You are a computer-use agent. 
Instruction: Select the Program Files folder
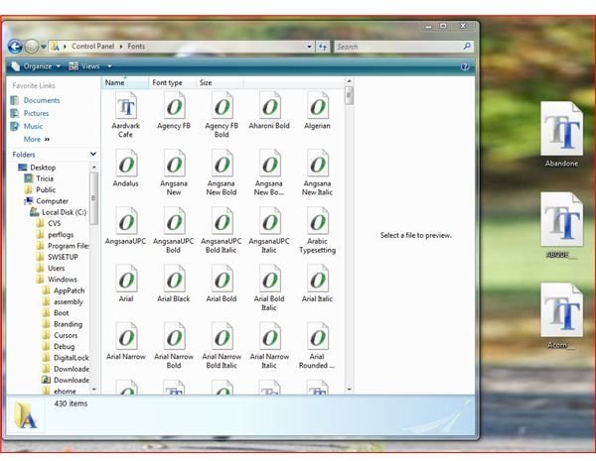(x=69, y=246)
